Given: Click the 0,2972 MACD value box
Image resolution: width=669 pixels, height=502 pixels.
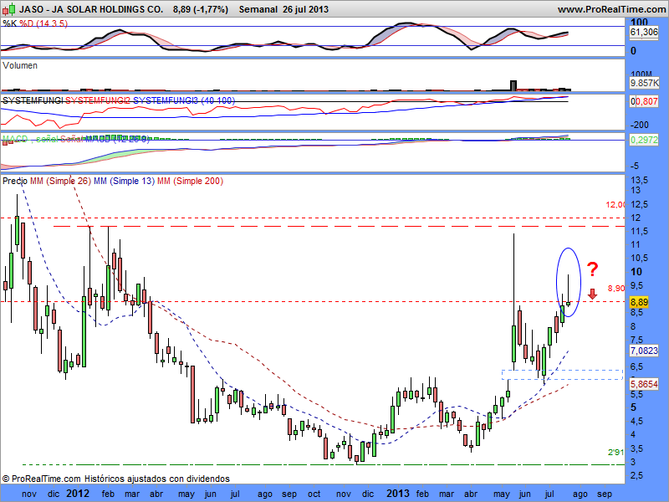Looking at the screenshot, I should pos(644,140).
